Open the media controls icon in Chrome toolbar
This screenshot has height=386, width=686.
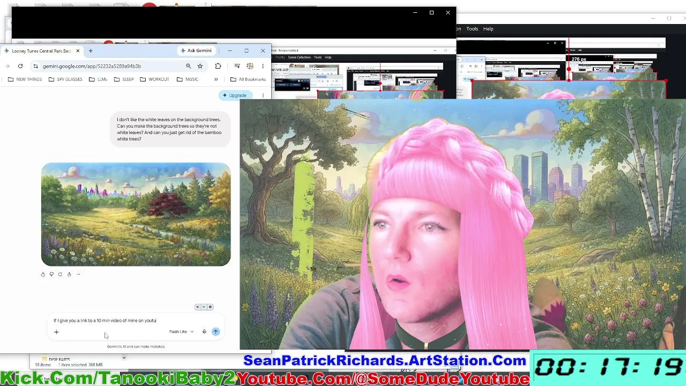click(237, 66)
